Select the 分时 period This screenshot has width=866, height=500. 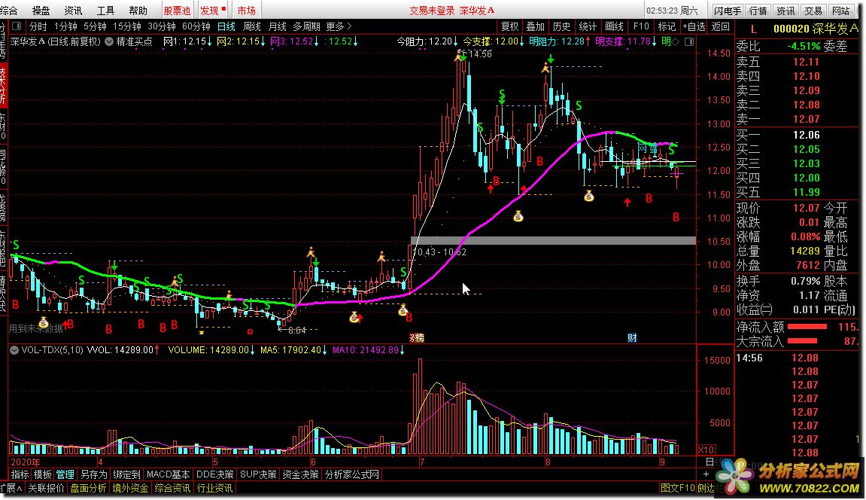pos(38,26)
